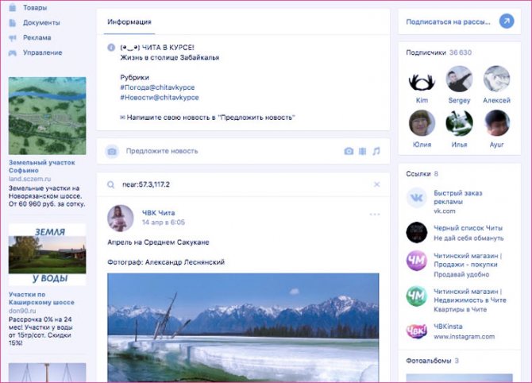Open Документы in the left sidebar
The width and height of the screenshot is (532, 383).
tap(41, 23)
